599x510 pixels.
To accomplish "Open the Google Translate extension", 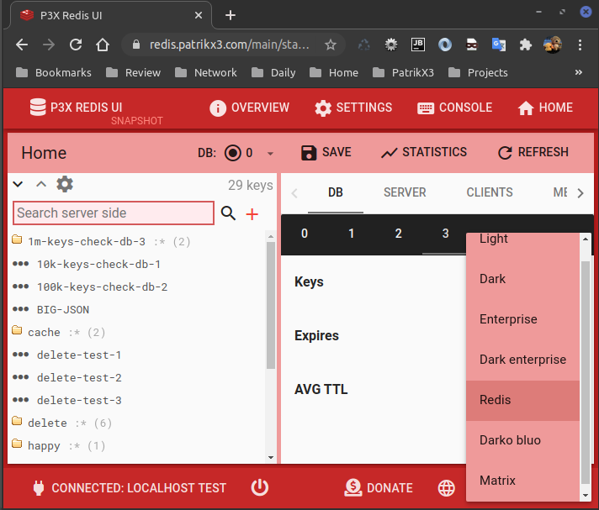I will click(499, 45).
